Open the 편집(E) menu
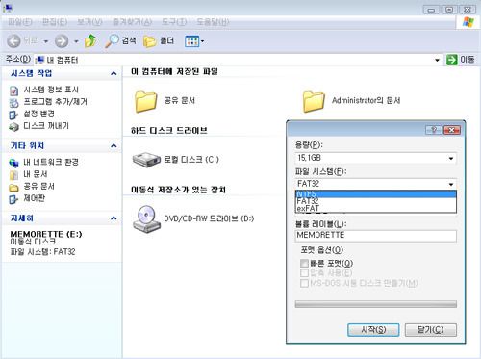 (x=55, y=22)
